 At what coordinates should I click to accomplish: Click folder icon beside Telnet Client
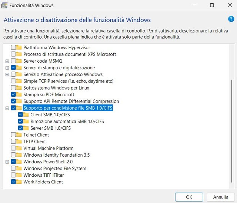coord(19,135)
